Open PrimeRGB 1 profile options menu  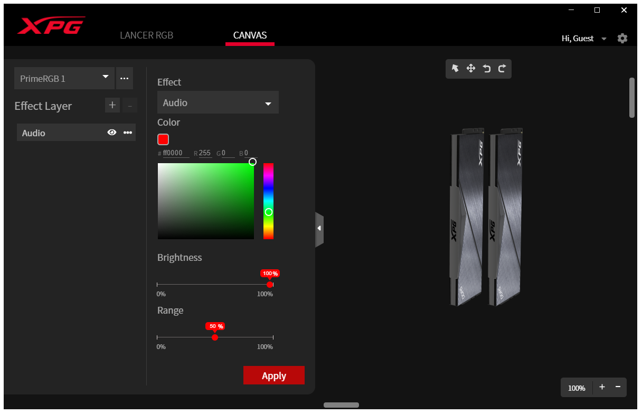125,78
